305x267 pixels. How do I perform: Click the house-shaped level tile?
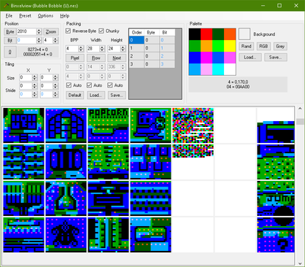[x=66, y=125]
